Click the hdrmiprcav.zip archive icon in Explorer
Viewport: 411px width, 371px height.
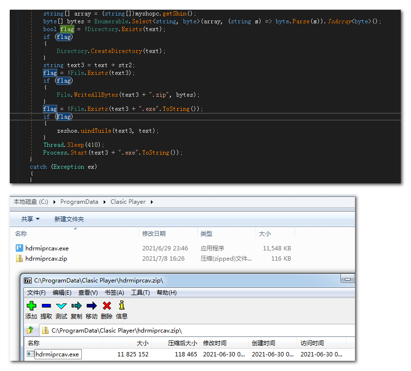(x=19, y=259)
